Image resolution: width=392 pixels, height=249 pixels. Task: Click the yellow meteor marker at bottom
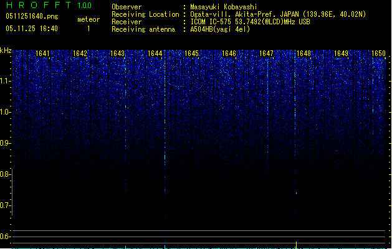coord(296,245)
